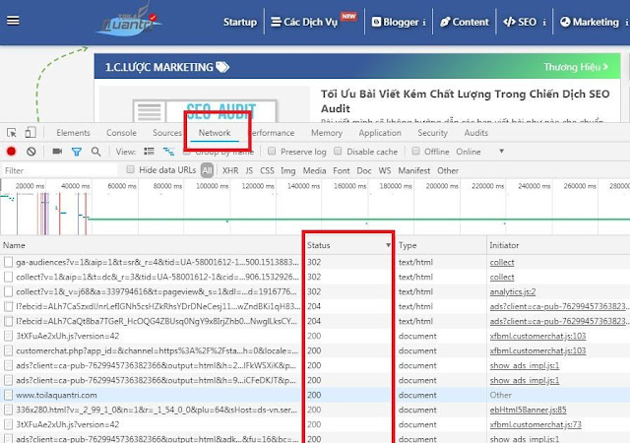Open the Security tab
Image resolution: width=630 pixels, height=443 pixels.
pos(433,133)
